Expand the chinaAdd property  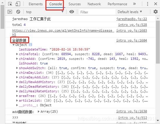pos(17,59)
